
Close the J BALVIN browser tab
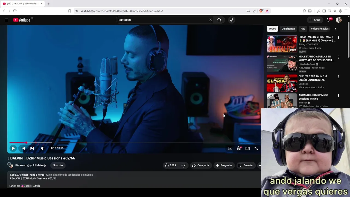pos(42,4)
